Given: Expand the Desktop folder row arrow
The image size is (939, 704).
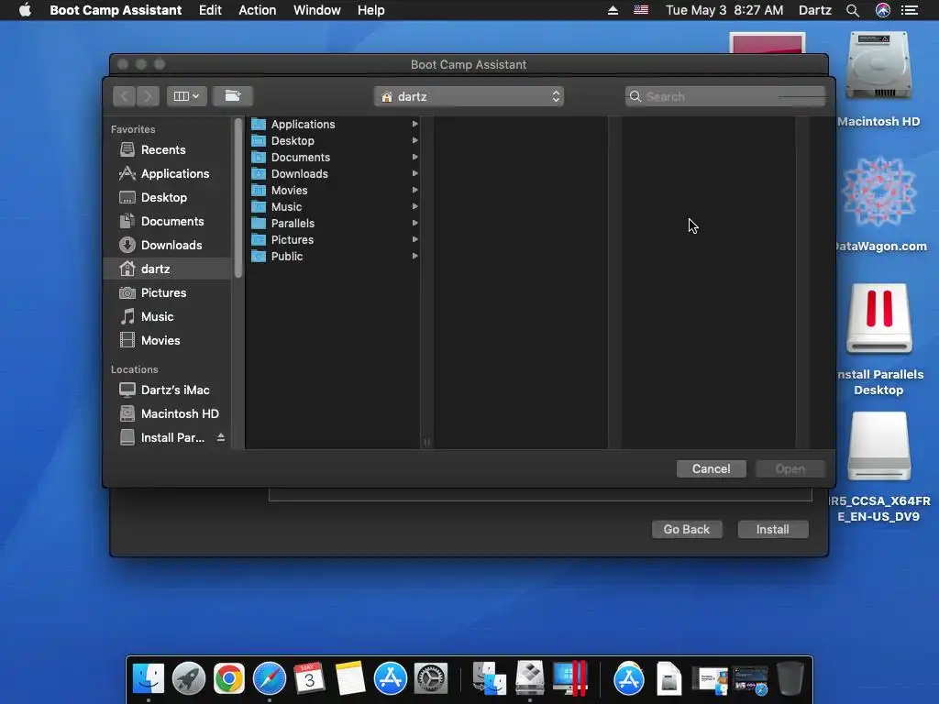Looking at the screenshot, I should click(414, 140).
